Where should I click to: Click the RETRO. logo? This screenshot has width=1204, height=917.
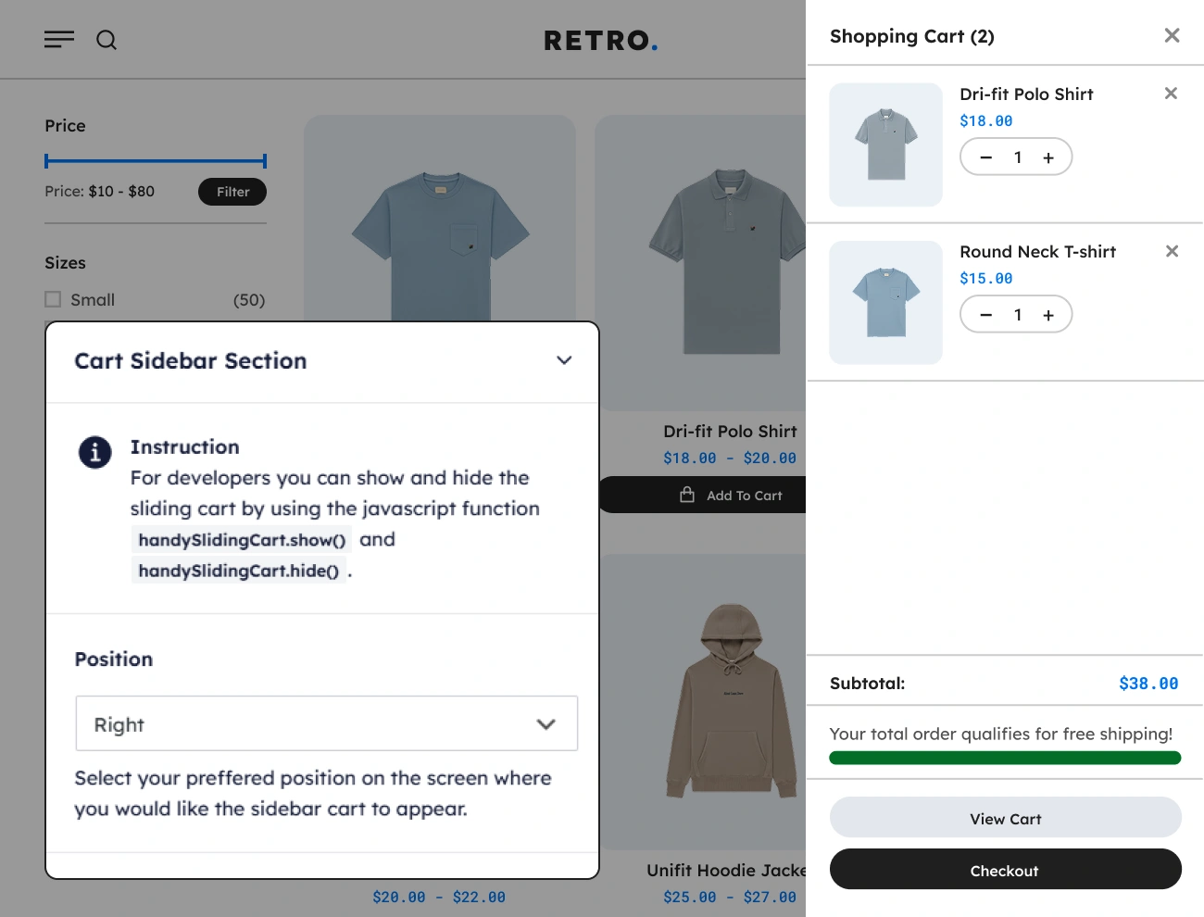(601, 41)
